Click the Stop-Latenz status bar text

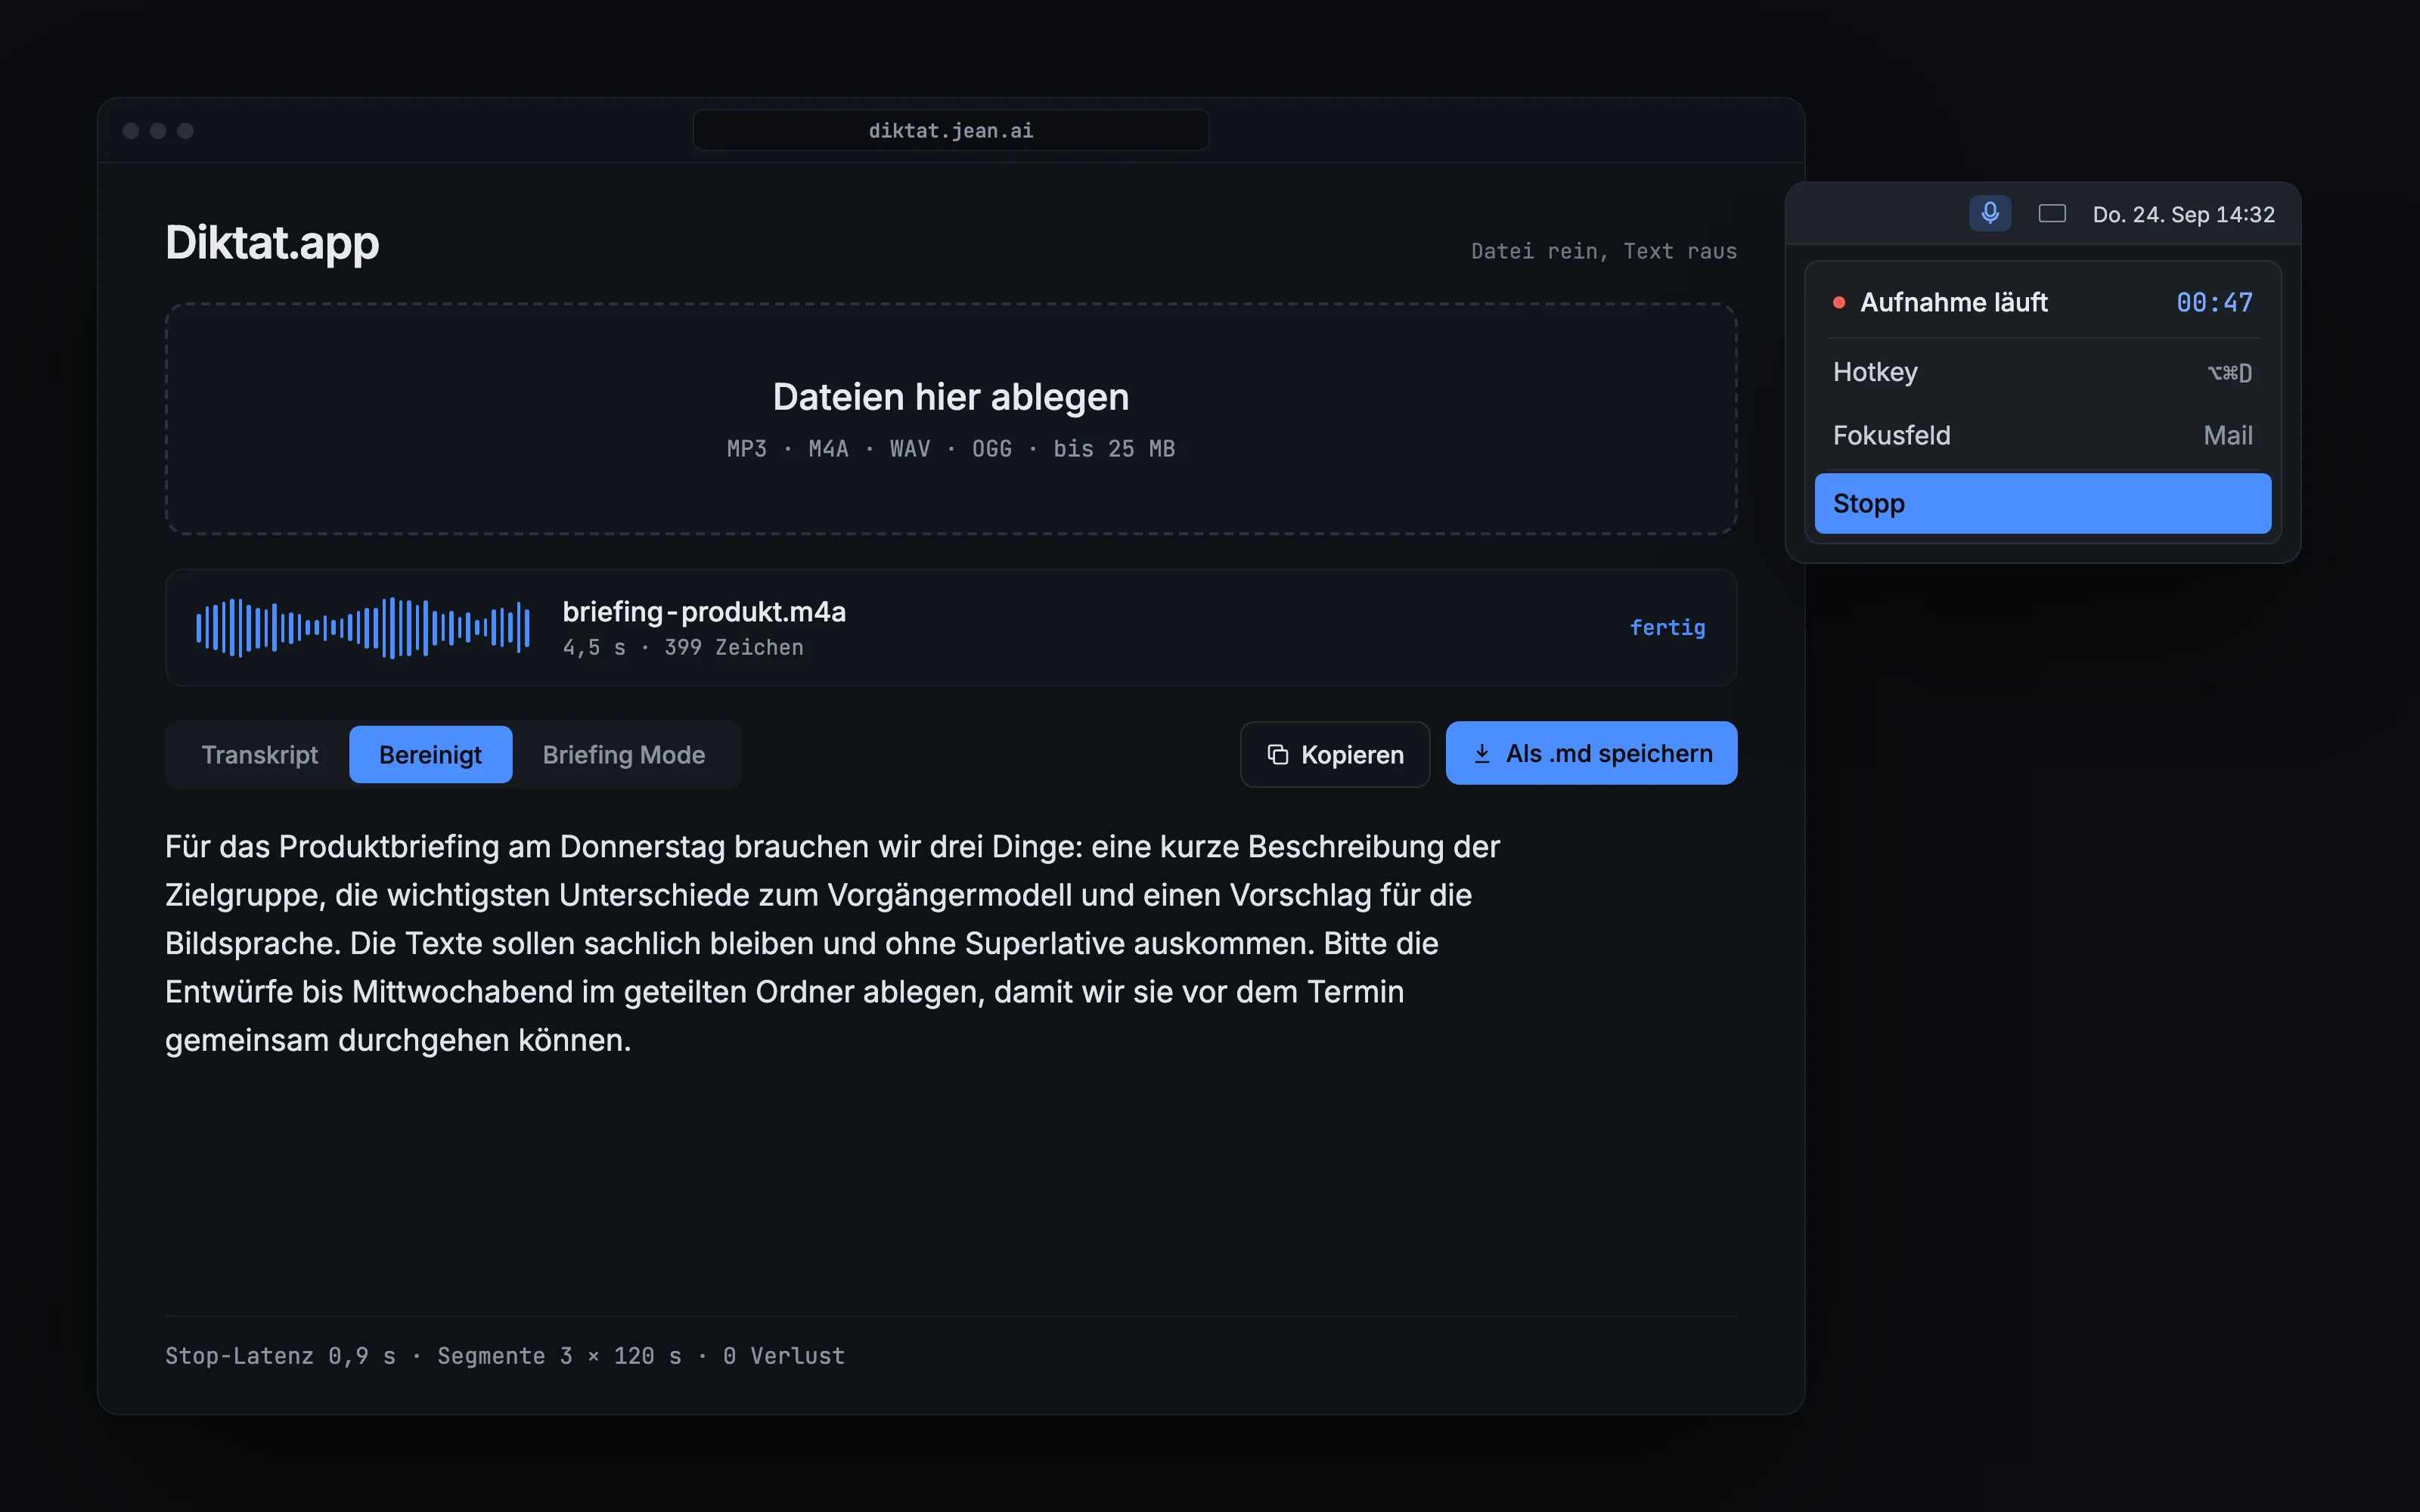505,1356
